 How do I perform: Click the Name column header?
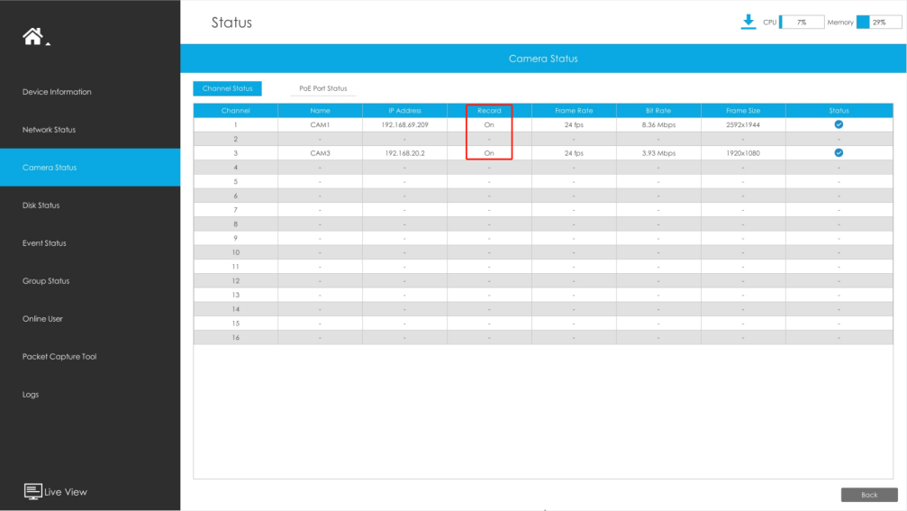pyautogui.click(x=320, y=111)
